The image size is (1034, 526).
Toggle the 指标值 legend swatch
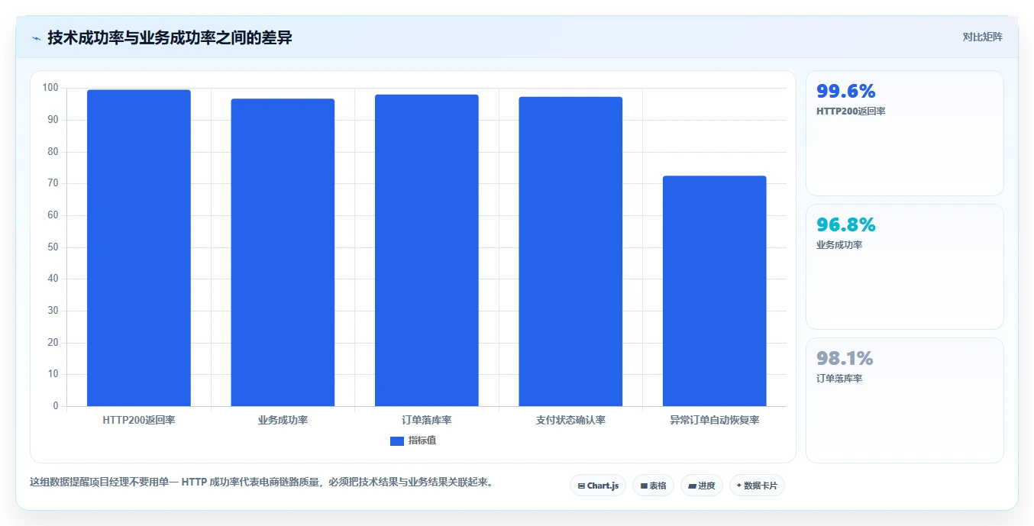click(x=396, y=440)
